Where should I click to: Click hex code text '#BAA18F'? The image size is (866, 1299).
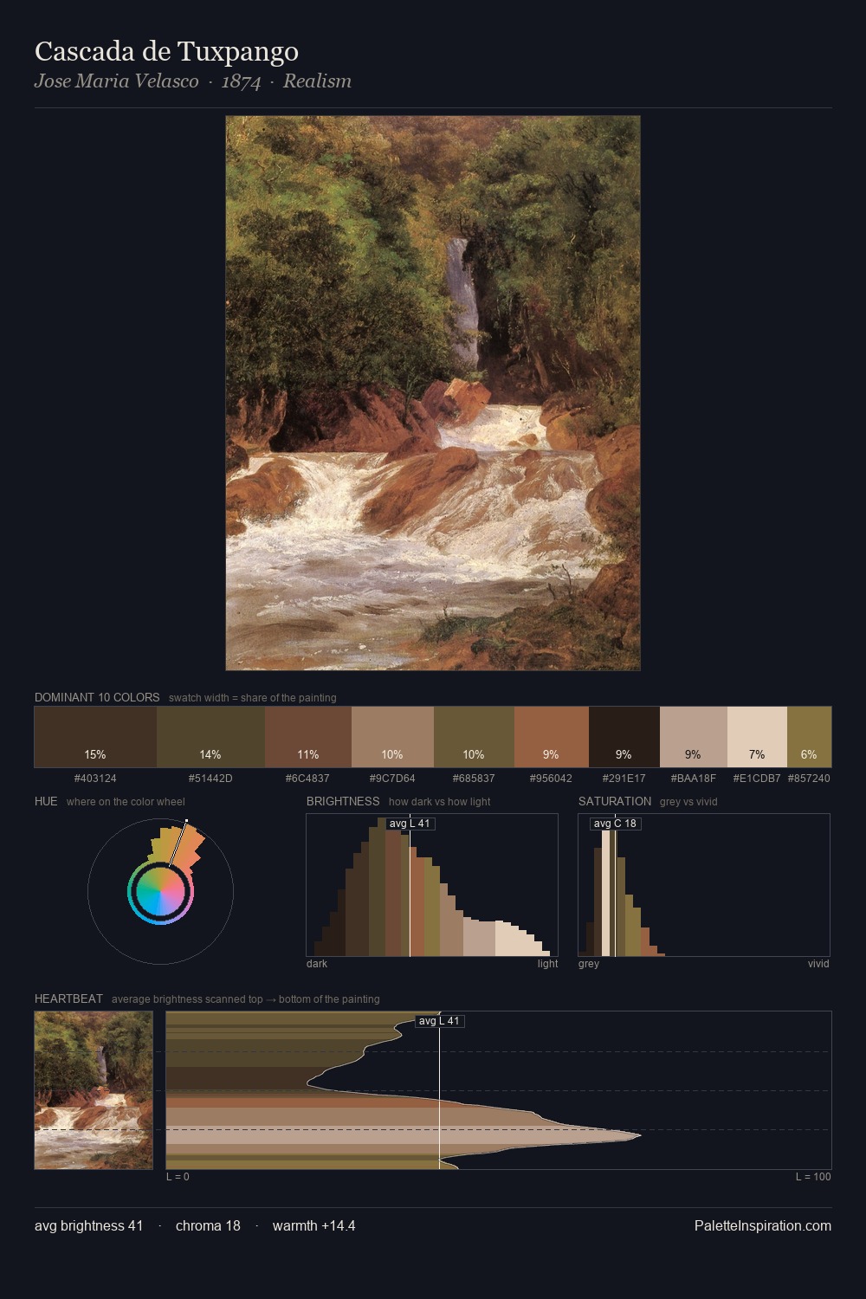coord(694,779)
